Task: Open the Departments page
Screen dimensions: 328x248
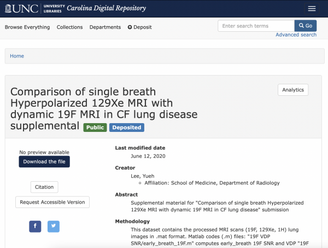Action: tap(106, 27)
